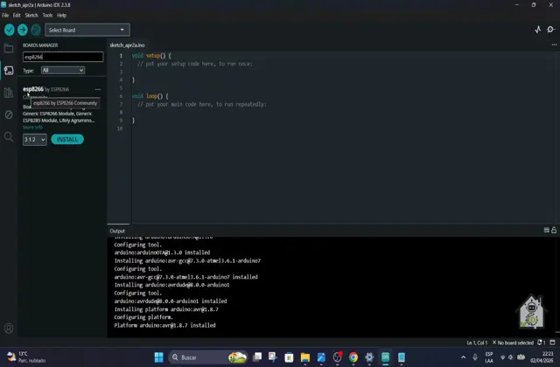560x367 pixels.
Task: Expand the Select Board dropdown
Action: coord(87,30)
